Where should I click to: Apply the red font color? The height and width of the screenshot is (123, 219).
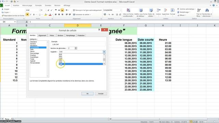click(x=50, y=14)
